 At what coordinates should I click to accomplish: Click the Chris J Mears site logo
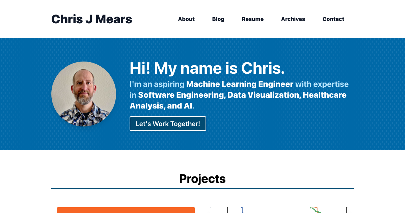91,19
